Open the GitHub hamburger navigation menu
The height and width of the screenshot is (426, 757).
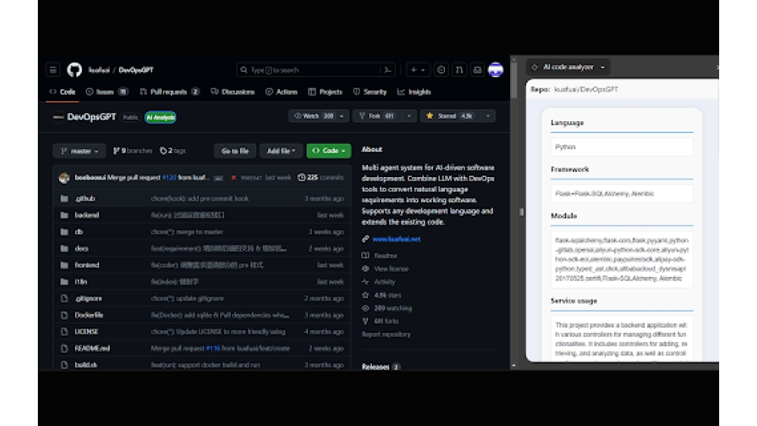[53, 70]
